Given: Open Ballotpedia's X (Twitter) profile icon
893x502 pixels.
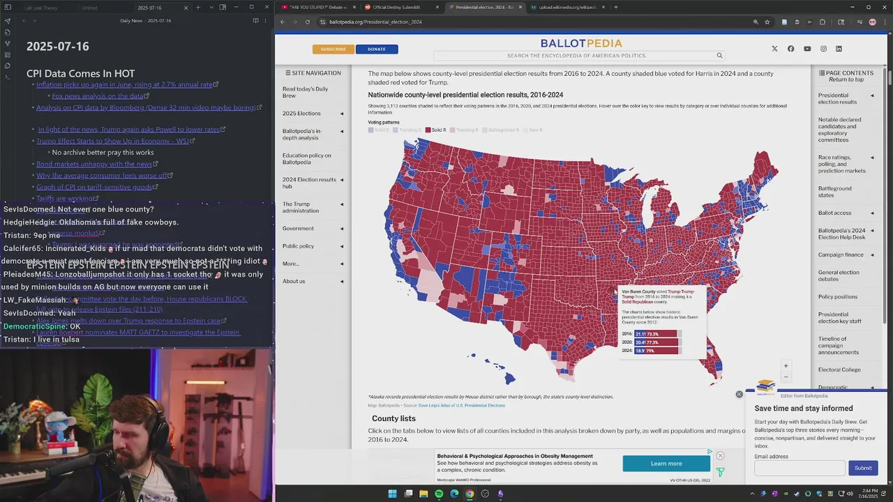Looking at the screenshot, I should click(774, 49).
